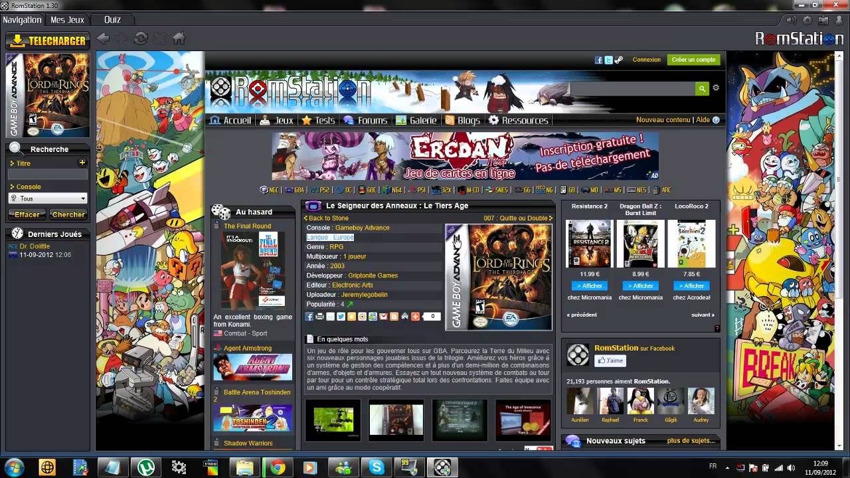Click the yellow TELECHARGER button

[48, 40]
